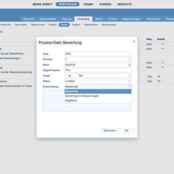Select row text 'bei der Ressourcenplanung'
Viewport: 174px width, 174px height.
pos(16,72)
